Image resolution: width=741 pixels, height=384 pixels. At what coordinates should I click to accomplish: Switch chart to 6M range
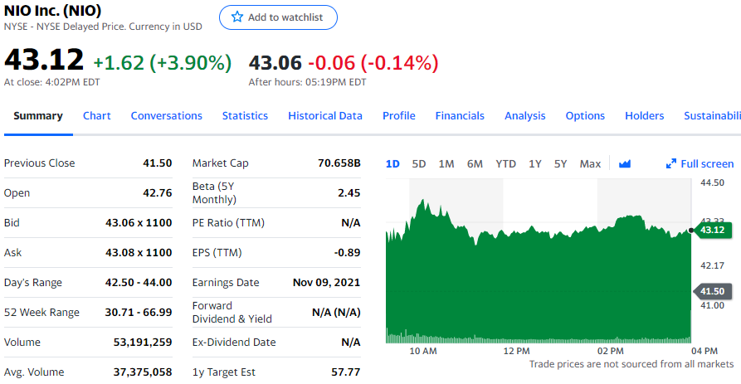click(x=475, y=164)
